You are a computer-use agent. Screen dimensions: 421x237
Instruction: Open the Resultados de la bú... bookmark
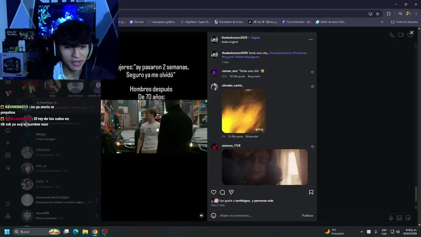coord(229,22)
